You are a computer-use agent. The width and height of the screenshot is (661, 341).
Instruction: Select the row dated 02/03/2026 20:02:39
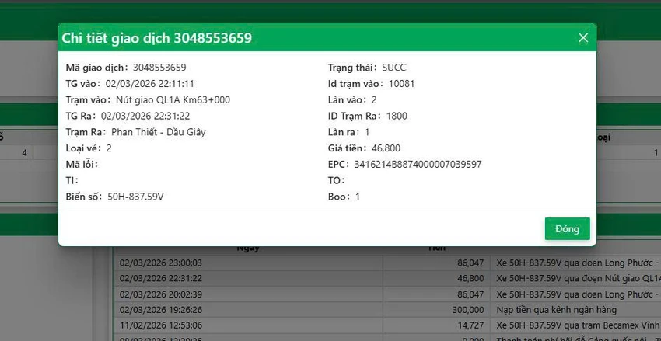[386, 294]
